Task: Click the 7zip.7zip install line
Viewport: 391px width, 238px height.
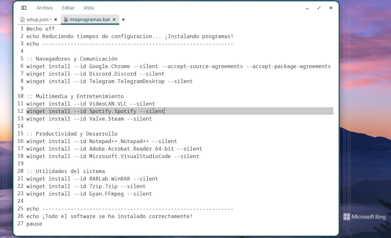Action: [86, 186]
